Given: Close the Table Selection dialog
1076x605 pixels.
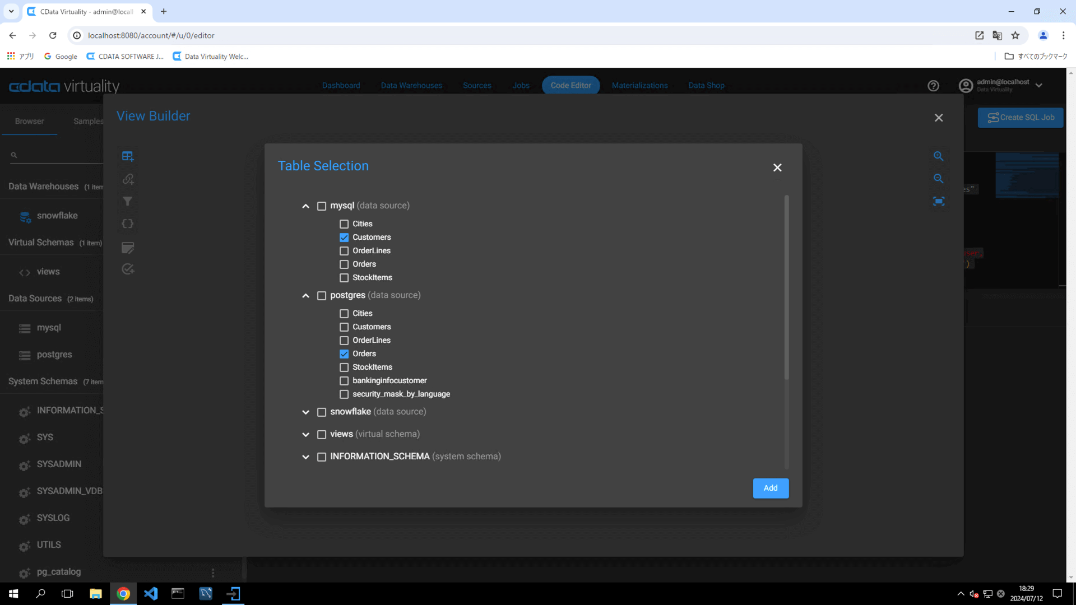Looking at the screenshot, I should pos(777,167).
